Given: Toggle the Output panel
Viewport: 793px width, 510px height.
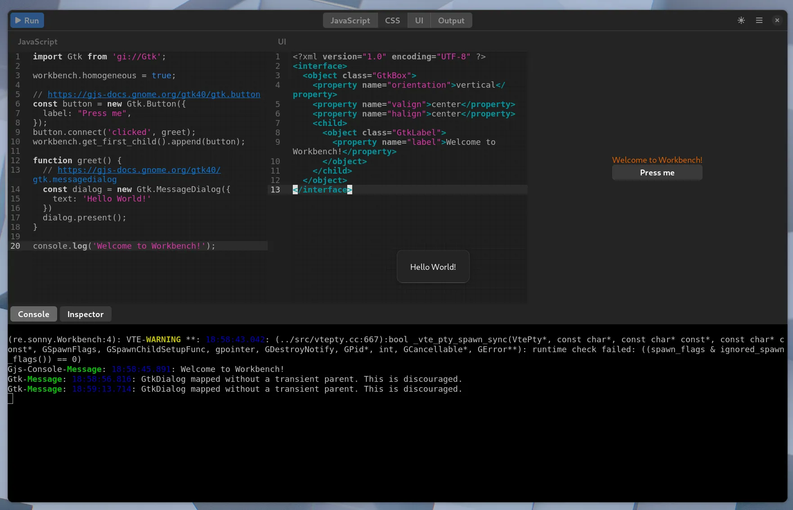Looking at the screenshot, I should [x=451, y=21].
